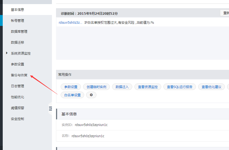Expand the 系统资源监控 arrow in sidebar

click(7, 53)
